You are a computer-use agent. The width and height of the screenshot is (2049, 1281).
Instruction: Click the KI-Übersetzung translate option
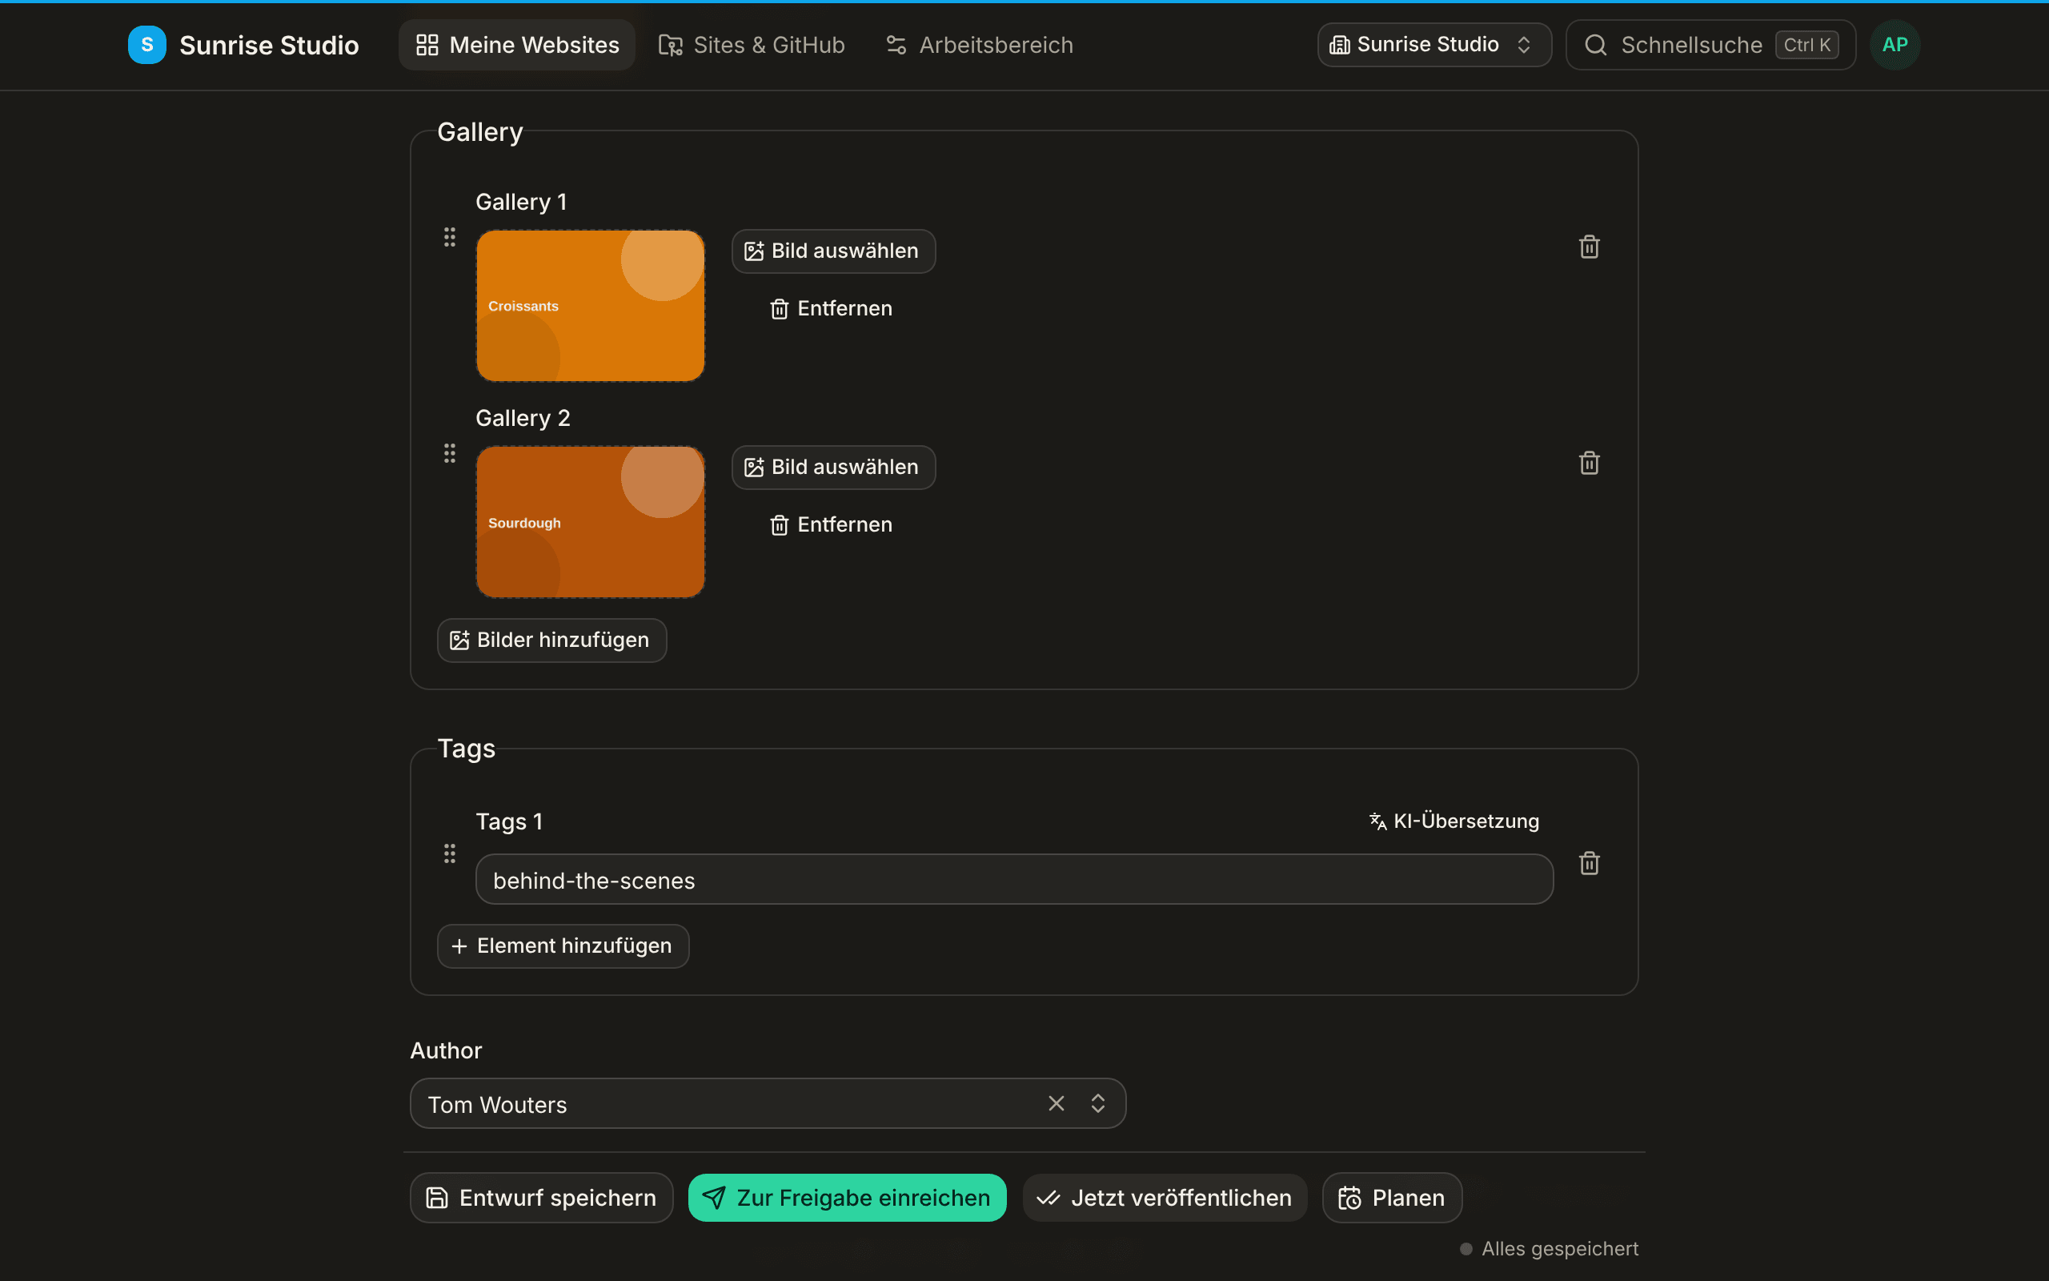click(1454, 821)
